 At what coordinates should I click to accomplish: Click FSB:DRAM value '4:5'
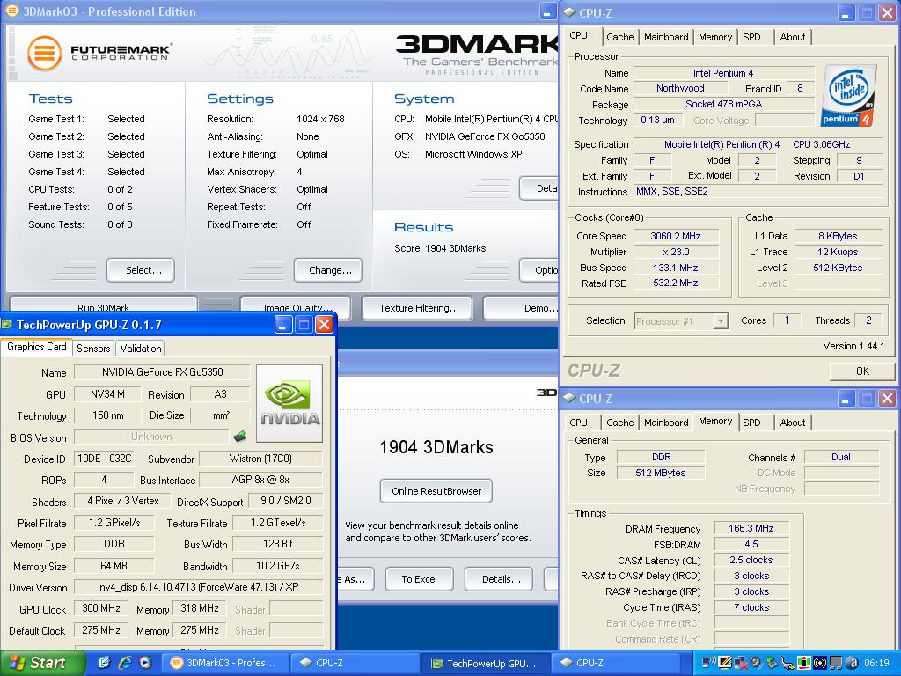pos(751,544)
